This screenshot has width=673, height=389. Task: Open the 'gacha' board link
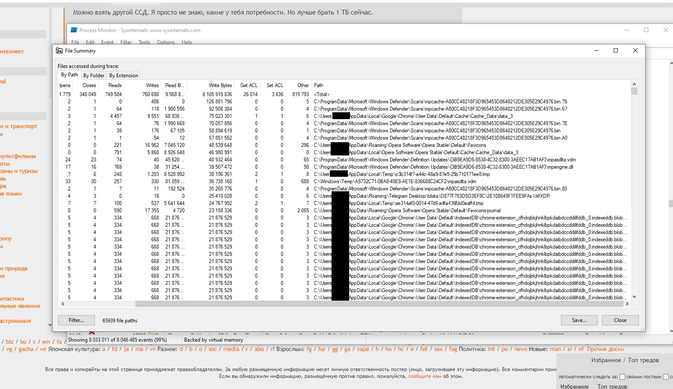point(26,349)
